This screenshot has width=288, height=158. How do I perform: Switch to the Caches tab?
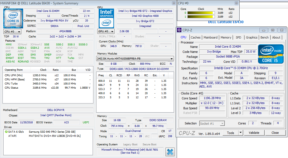(x=196, y=37)
